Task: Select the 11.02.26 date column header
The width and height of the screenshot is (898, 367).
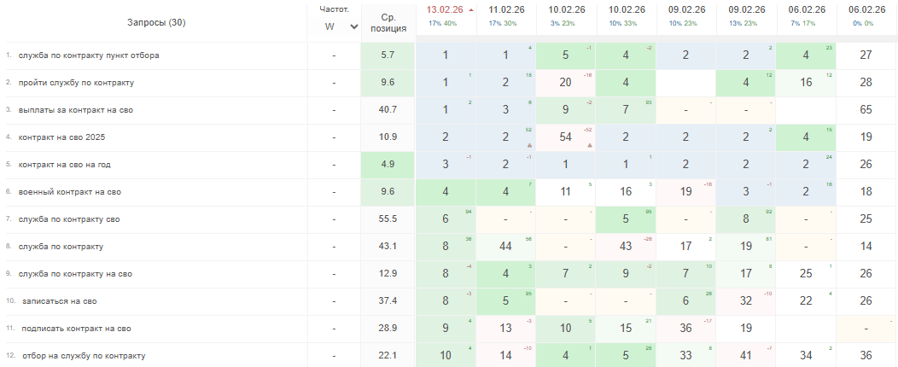Action: click(x=506, y=10)
